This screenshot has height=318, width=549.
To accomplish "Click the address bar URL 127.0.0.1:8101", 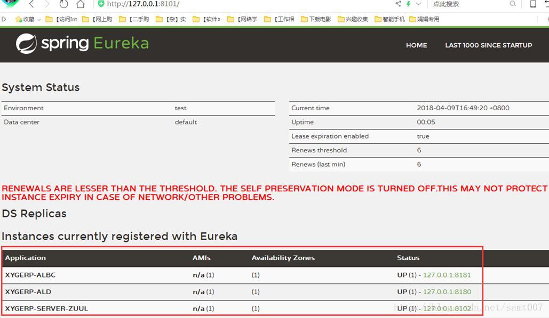I will click(x=143, y=4).
